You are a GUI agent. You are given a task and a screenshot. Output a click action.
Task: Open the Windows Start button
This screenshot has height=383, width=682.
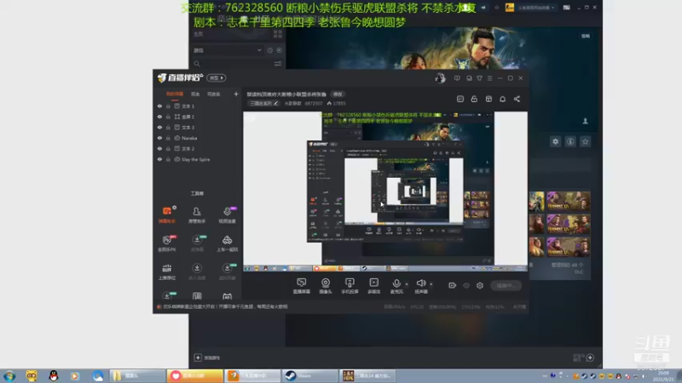point(9,375)
